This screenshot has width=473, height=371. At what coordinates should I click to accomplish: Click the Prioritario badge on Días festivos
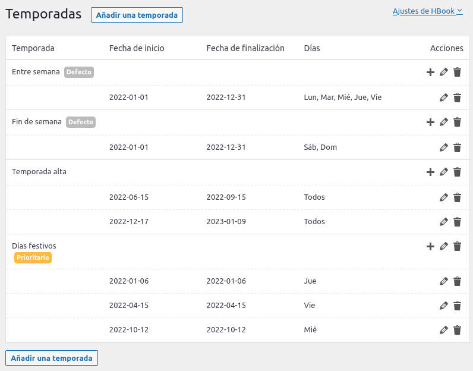coord(33,258)
